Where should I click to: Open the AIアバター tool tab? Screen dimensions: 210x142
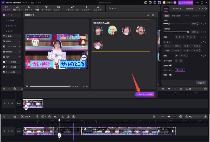17,8
